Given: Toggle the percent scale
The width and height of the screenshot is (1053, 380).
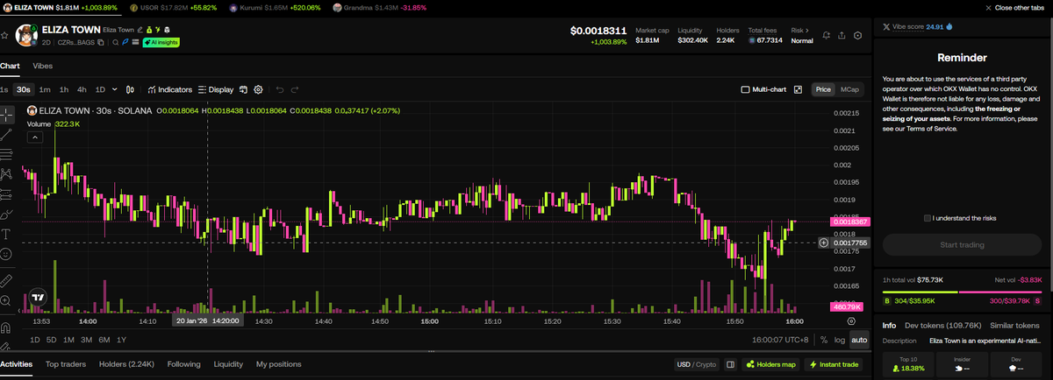Looking at the screenshot, I should [x=824, y=340].
